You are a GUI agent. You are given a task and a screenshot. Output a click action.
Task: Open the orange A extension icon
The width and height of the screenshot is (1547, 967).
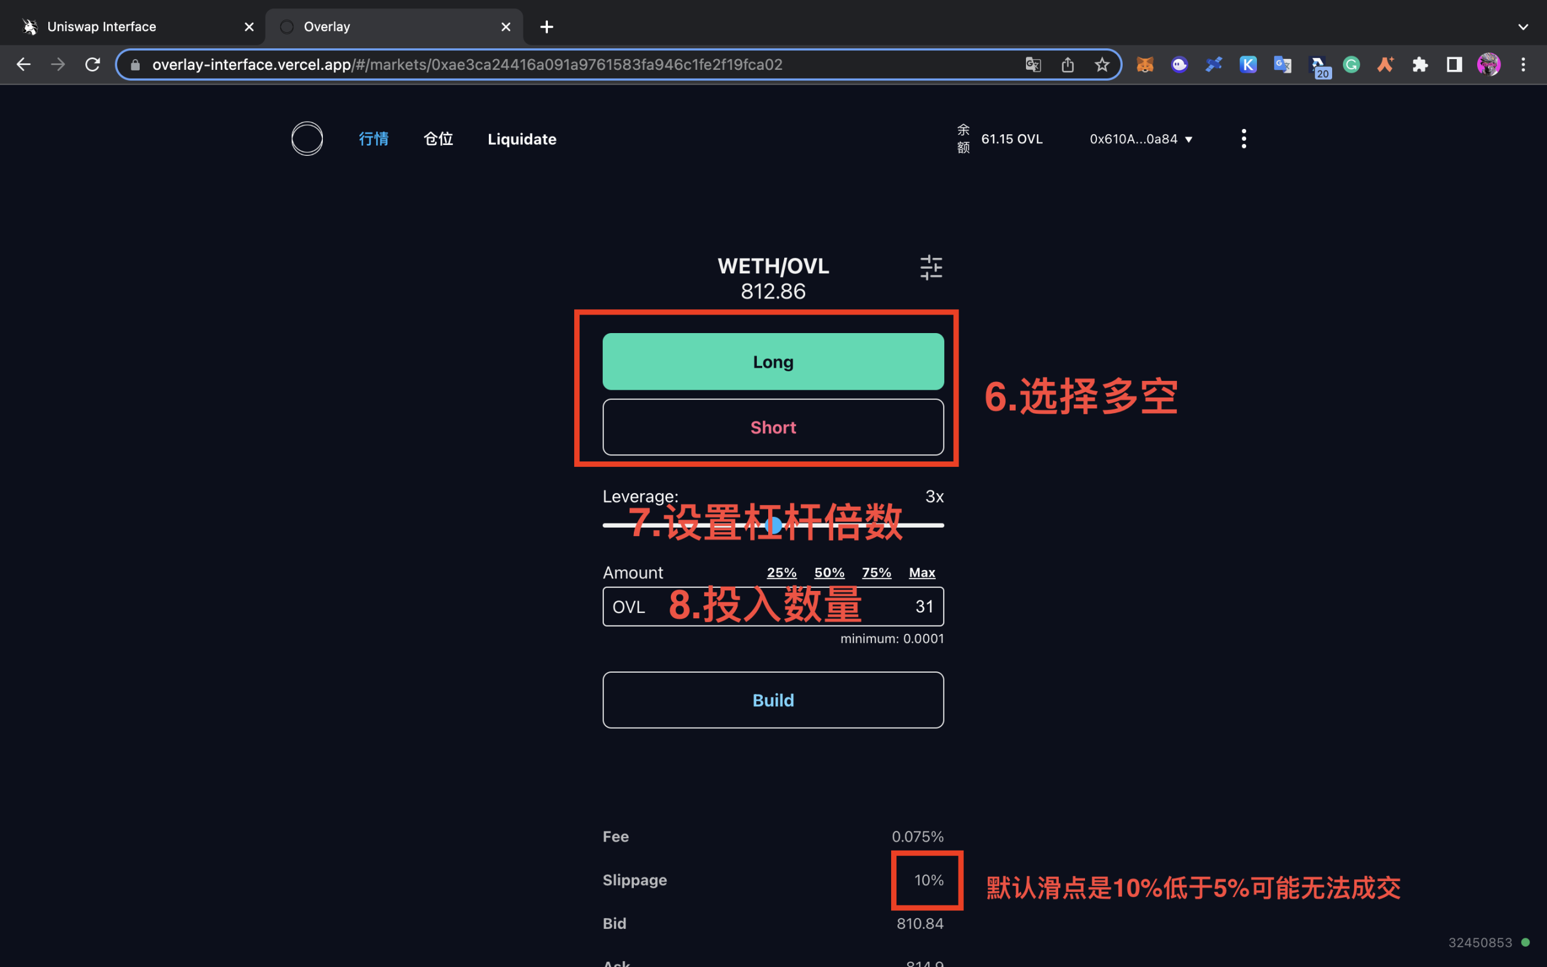1385,64
